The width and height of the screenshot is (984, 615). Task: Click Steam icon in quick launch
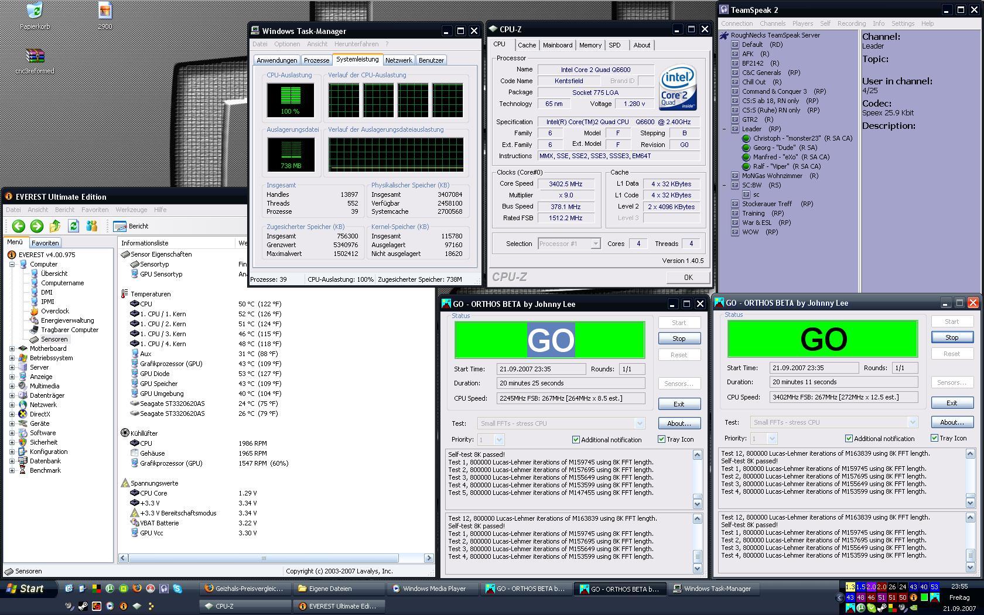click(83, 606)
